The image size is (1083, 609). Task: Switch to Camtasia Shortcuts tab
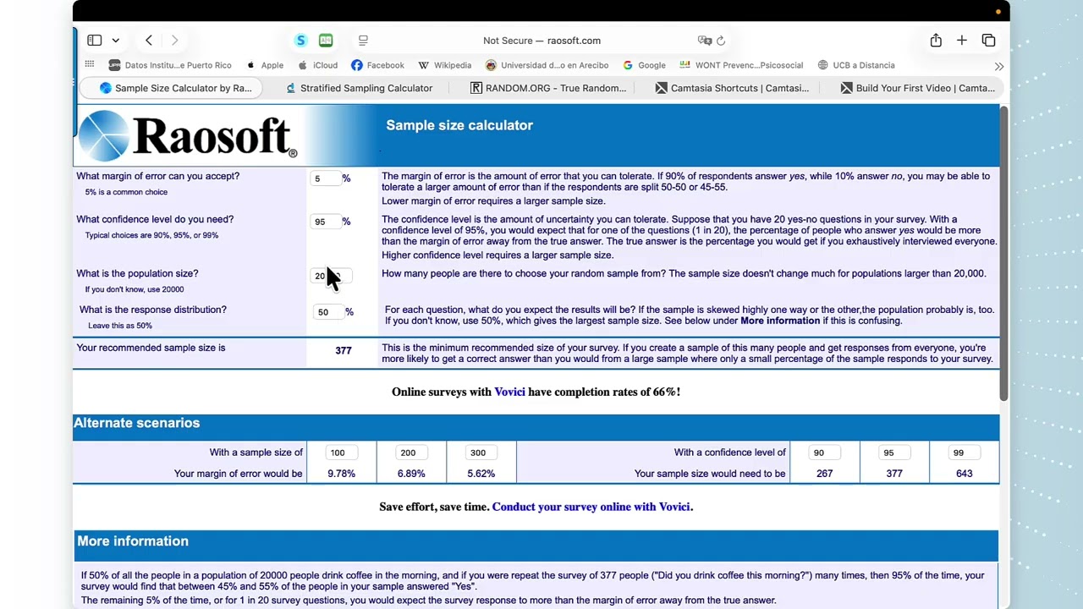coord(732,88)
